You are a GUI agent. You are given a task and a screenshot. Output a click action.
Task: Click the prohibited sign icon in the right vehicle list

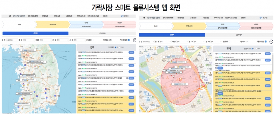click(216, 68)
